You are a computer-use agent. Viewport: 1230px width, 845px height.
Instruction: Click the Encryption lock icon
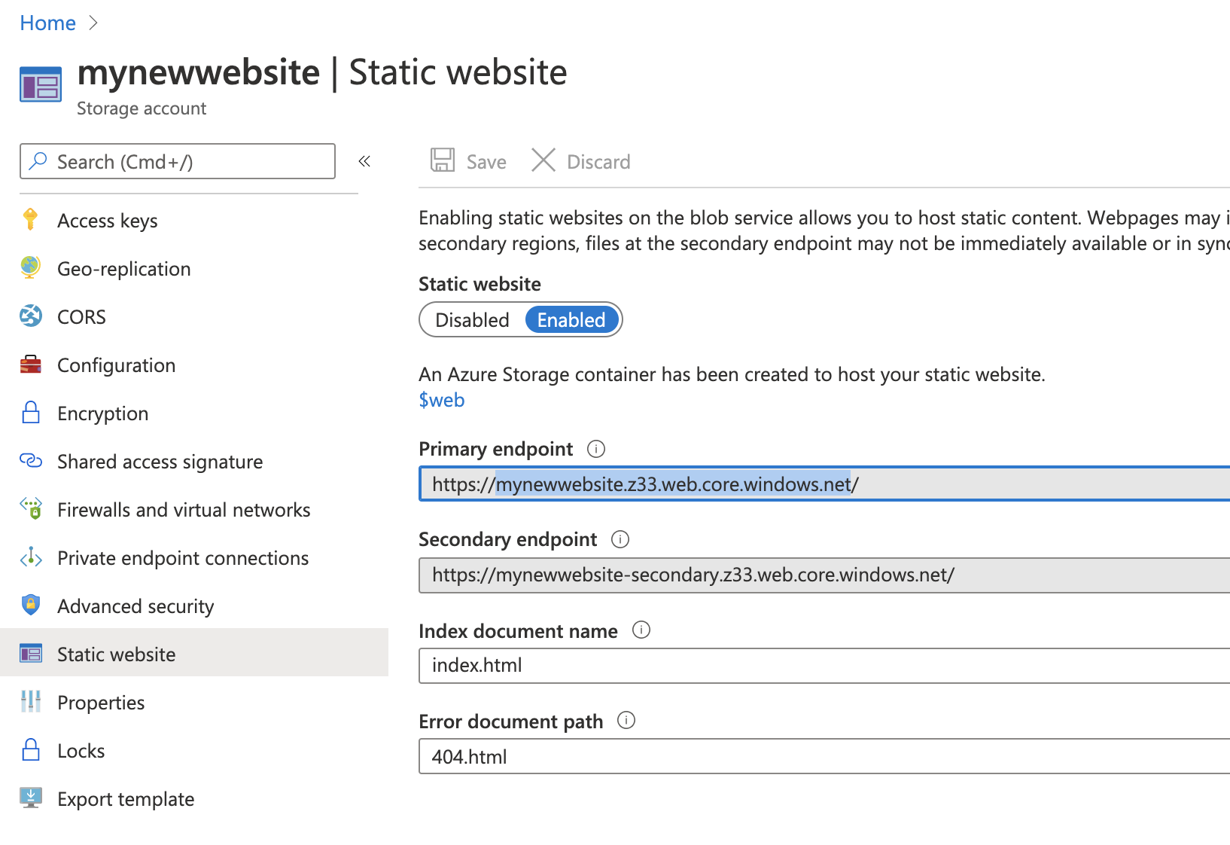[x=31, y=412]
